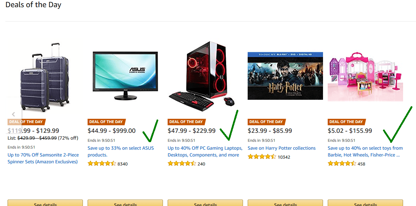Click the Deal of the Day badge above $23.99
The height and width of the screenshot is (206, 416).
coord(267,122)
